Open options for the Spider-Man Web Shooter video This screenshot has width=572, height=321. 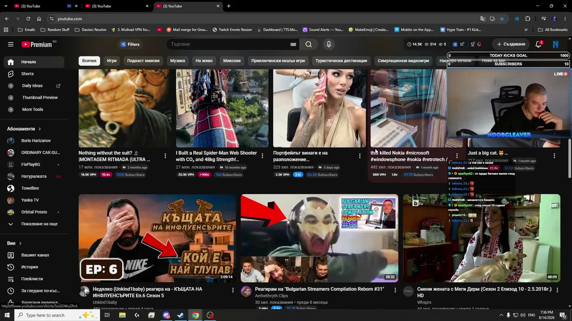pyautogui.click(x=262, y=156)
